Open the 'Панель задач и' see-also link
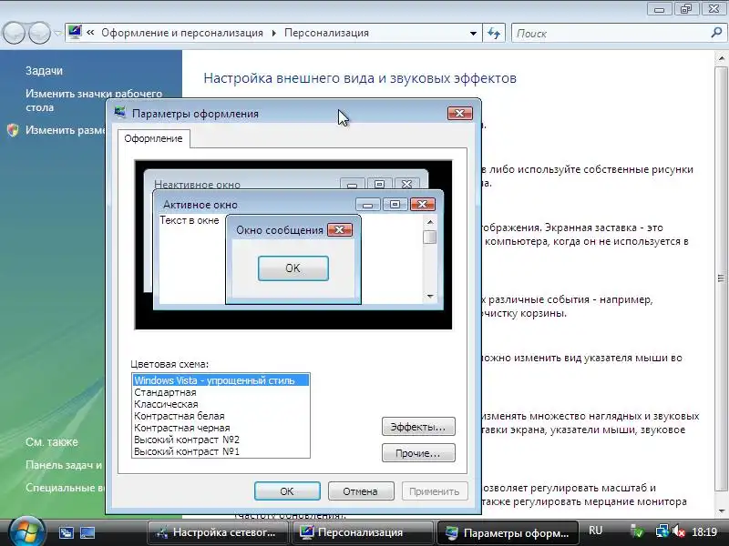The height and width of the screenshot is (546, 729). [x=64, y=465]
